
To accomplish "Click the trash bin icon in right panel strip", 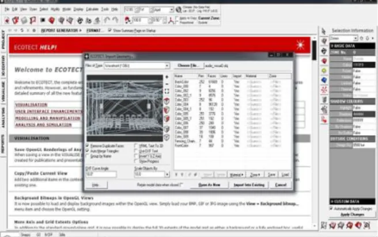I will 324,100.
